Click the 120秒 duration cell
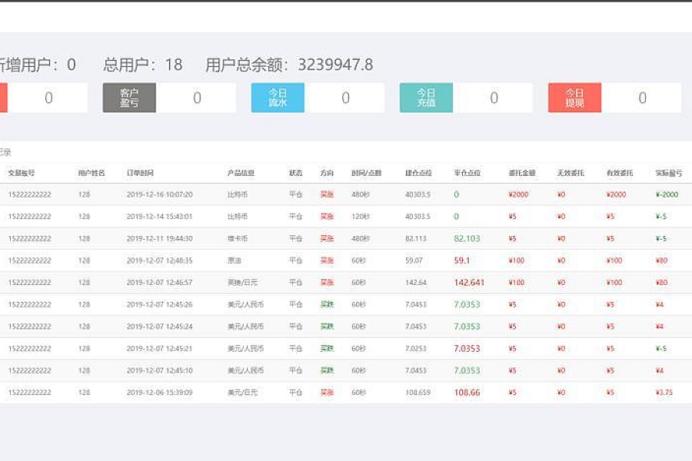 pyautogui.click(x=360, y=217)
